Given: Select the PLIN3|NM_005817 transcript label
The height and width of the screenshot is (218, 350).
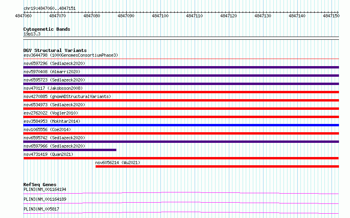Looking at the screenshot, I should click(x=41, y=209).
